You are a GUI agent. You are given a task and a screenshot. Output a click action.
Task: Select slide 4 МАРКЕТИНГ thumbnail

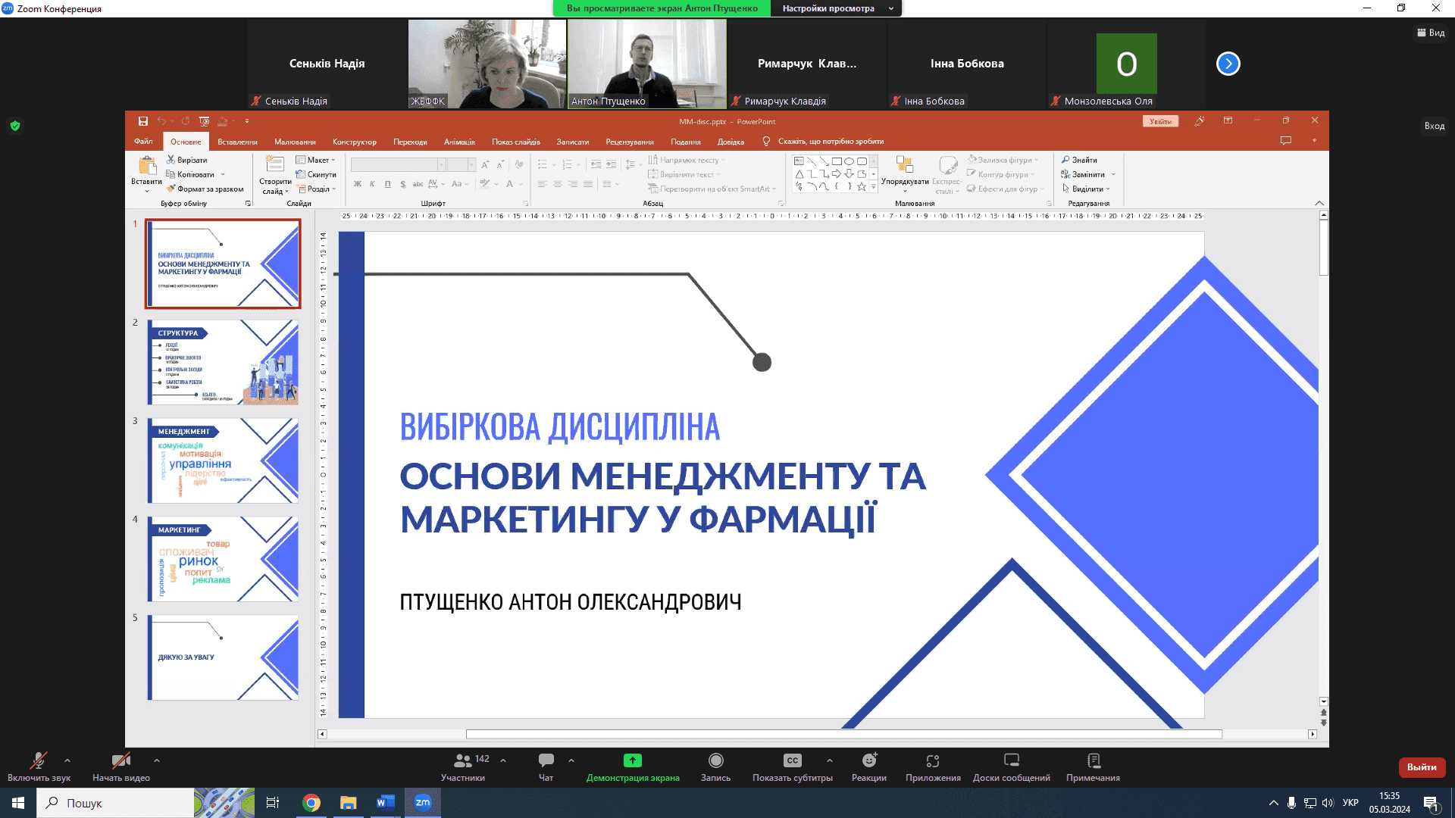pos(223,559)
